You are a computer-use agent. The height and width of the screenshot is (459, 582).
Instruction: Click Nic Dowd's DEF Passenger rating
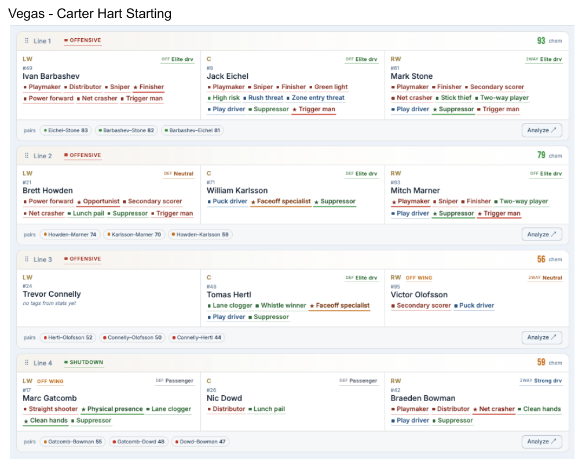(x=358, y=381)
